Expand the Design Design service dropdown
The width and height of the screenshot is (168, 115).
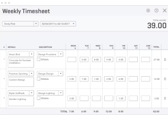(x=61, y=73)
